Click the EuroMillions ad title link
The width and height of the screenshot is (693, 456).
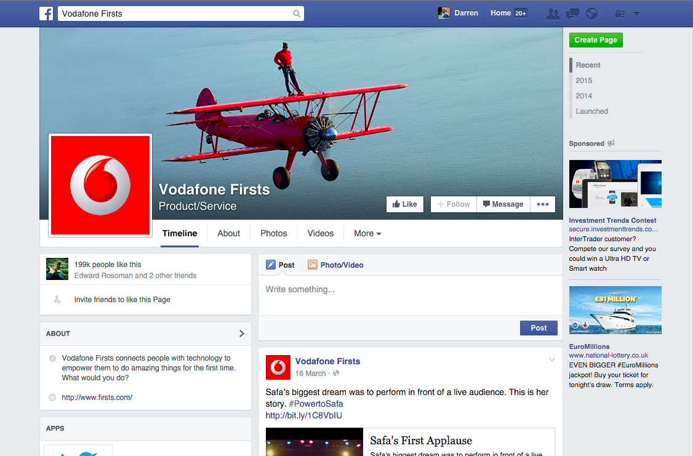click(x=589, y=346)
